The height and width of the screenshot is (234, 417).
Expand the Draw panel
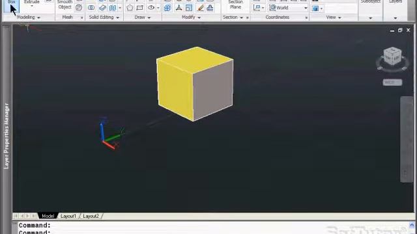pyautogui.click(x=143, y=18)
